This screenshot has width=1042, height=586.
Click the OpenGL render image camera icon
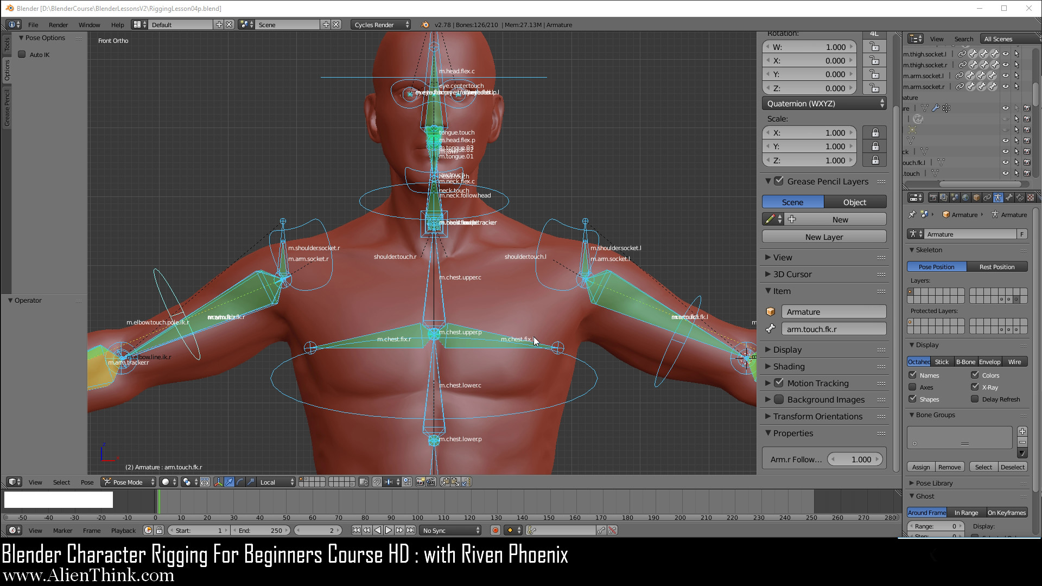420,482
